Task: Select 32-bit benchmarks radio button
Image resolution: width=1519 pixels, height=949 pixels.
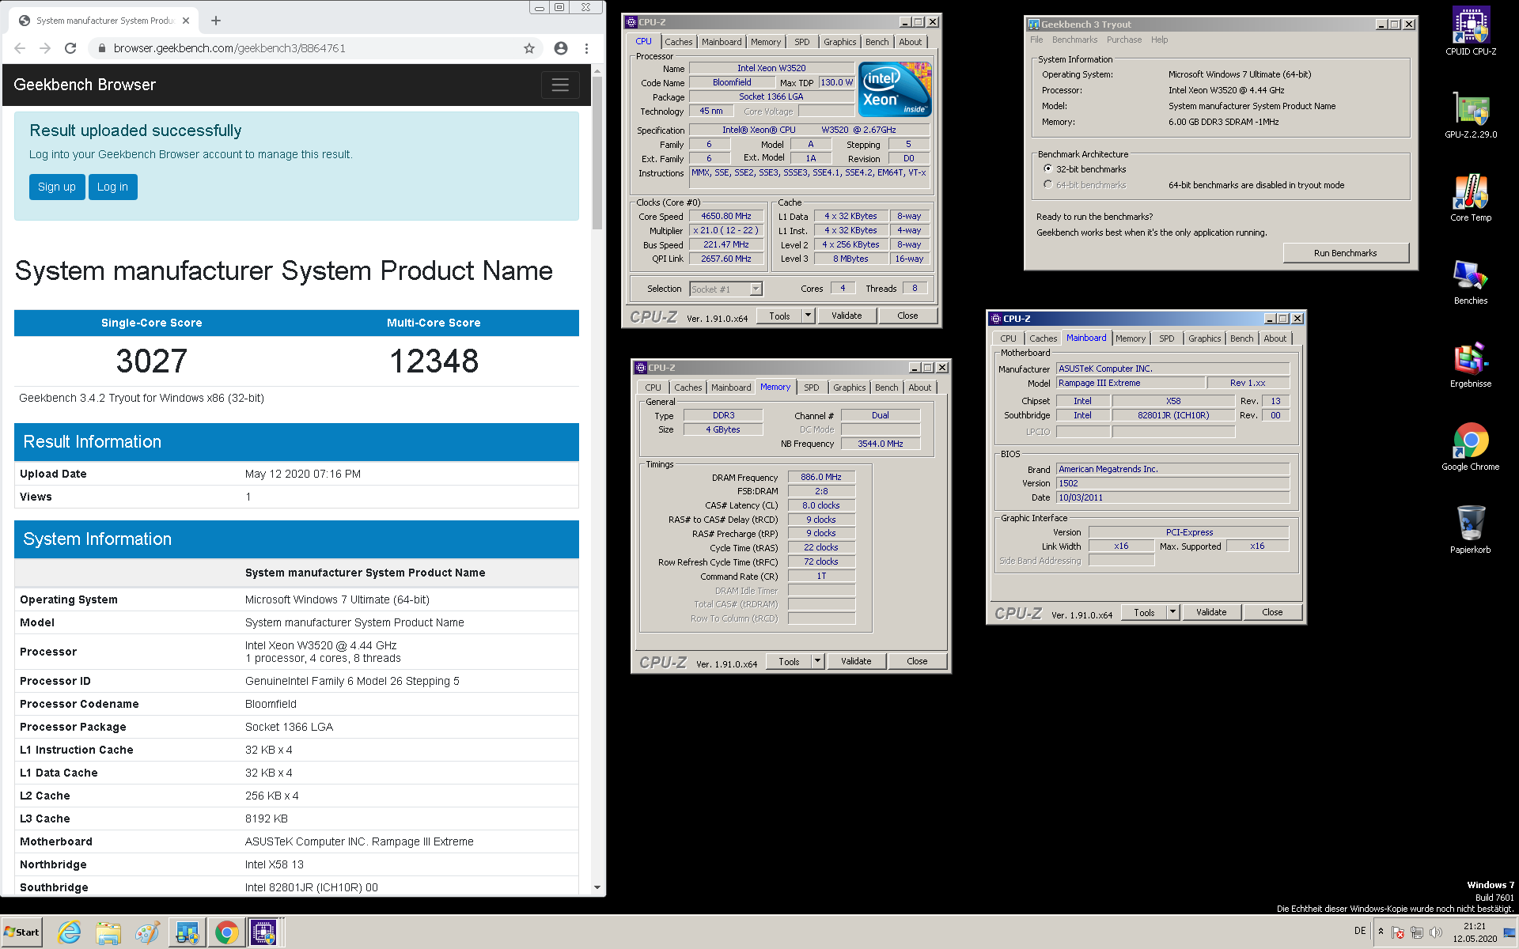Action: [1048, 169]
